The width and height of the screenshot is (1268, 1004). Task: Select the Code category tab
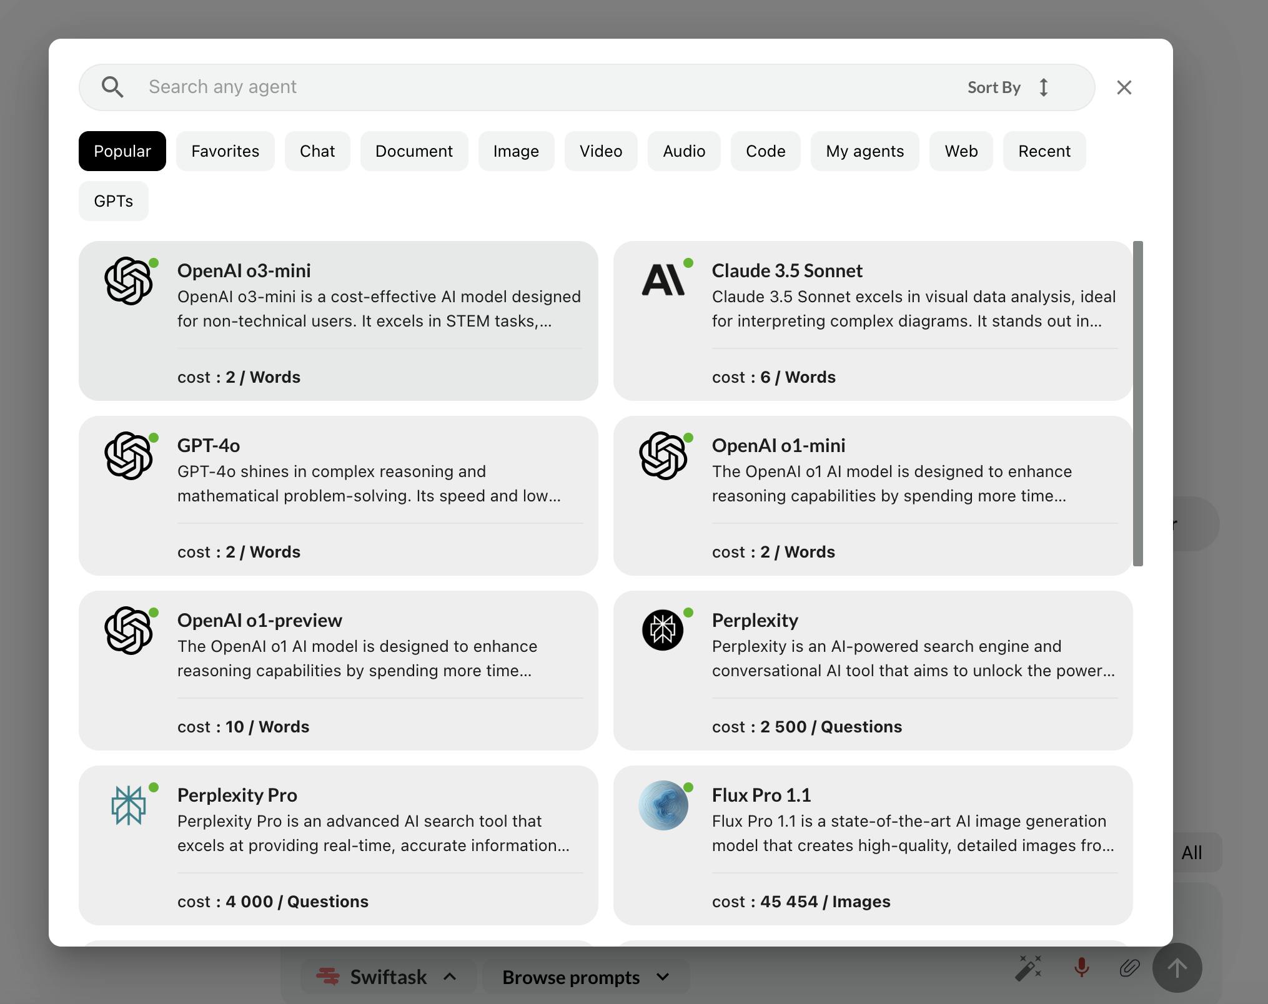pyautogui.click(x=765, y=150)
